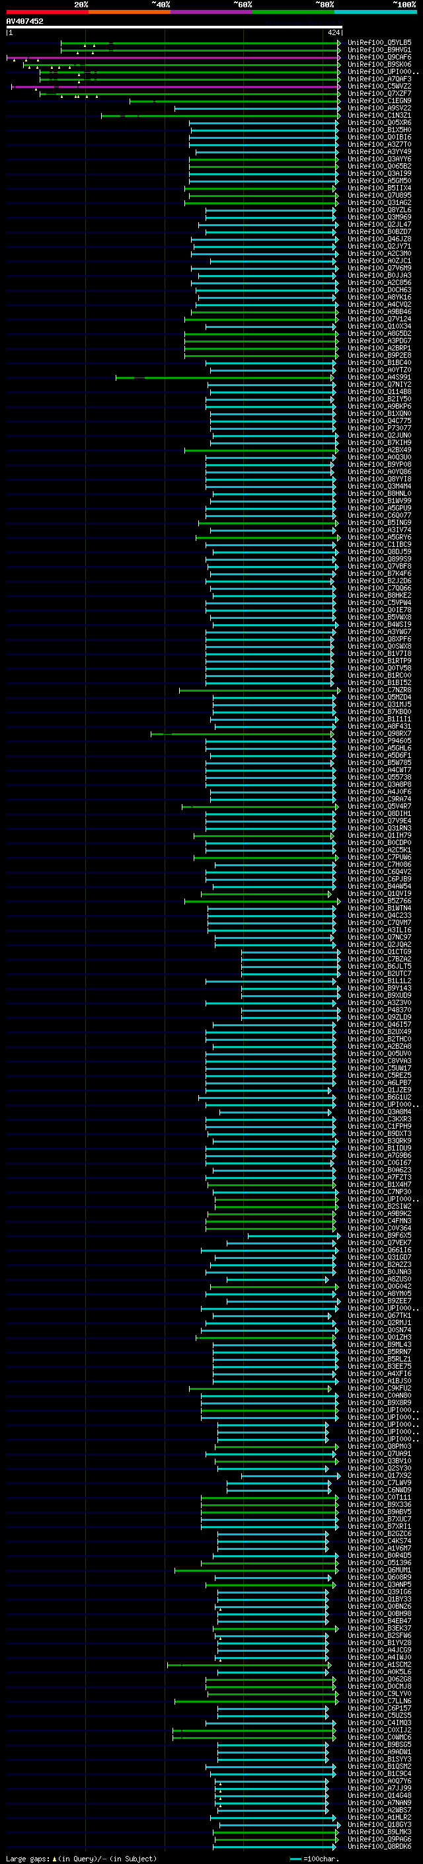Click hit label UniRef100_Q8RDK6
Viewport: 423px width, 1864px height.
[x=379, y=1847]
